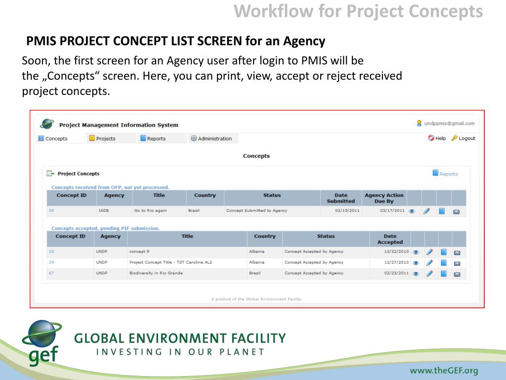The height and width of the screenshot is (380, 506).
Task: Click mail icon for Project Concept Title row
Action: click(457, 263)
